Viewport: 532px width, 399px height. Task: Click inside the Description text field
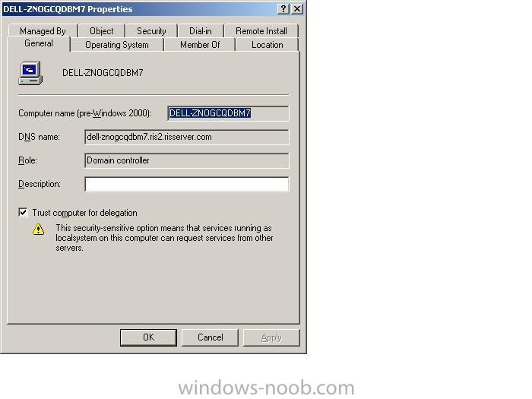187,184
